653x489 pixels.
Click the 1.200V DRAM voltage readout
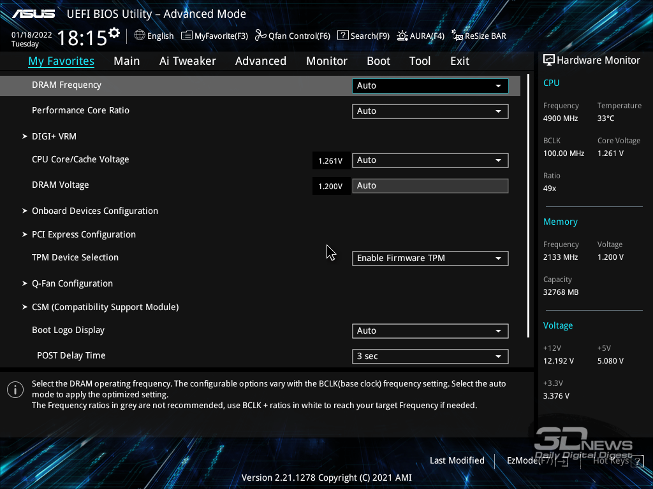(x=330, y=187)
